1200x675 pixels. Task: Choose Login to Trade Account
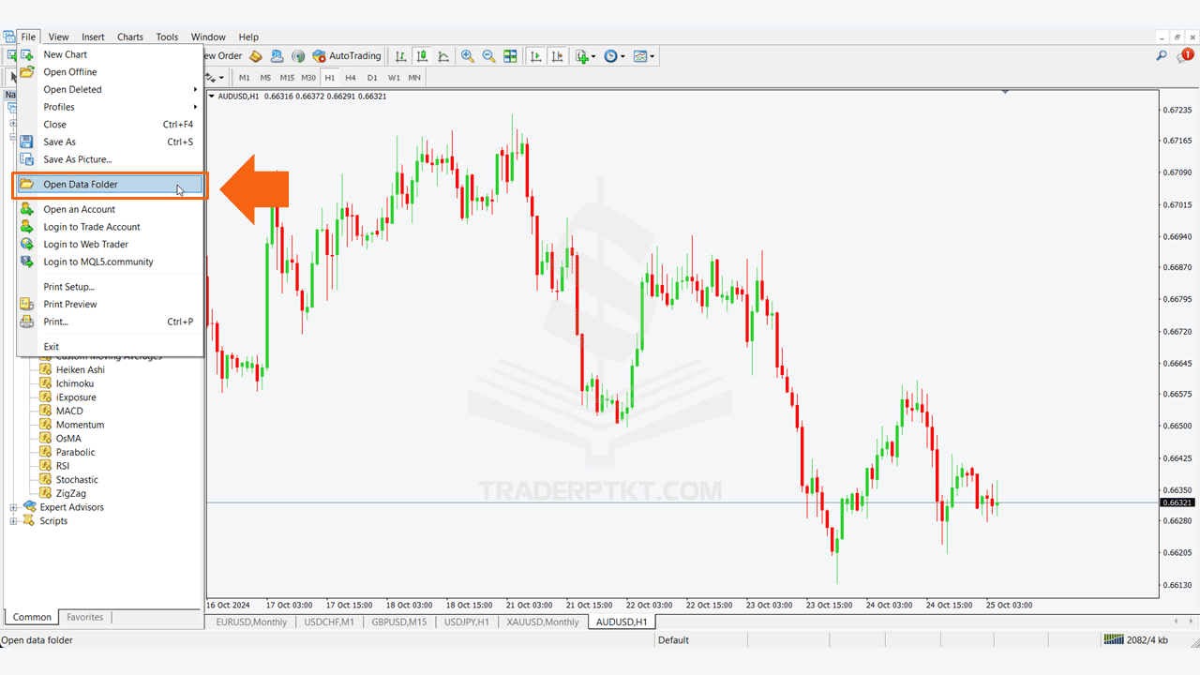92,227
